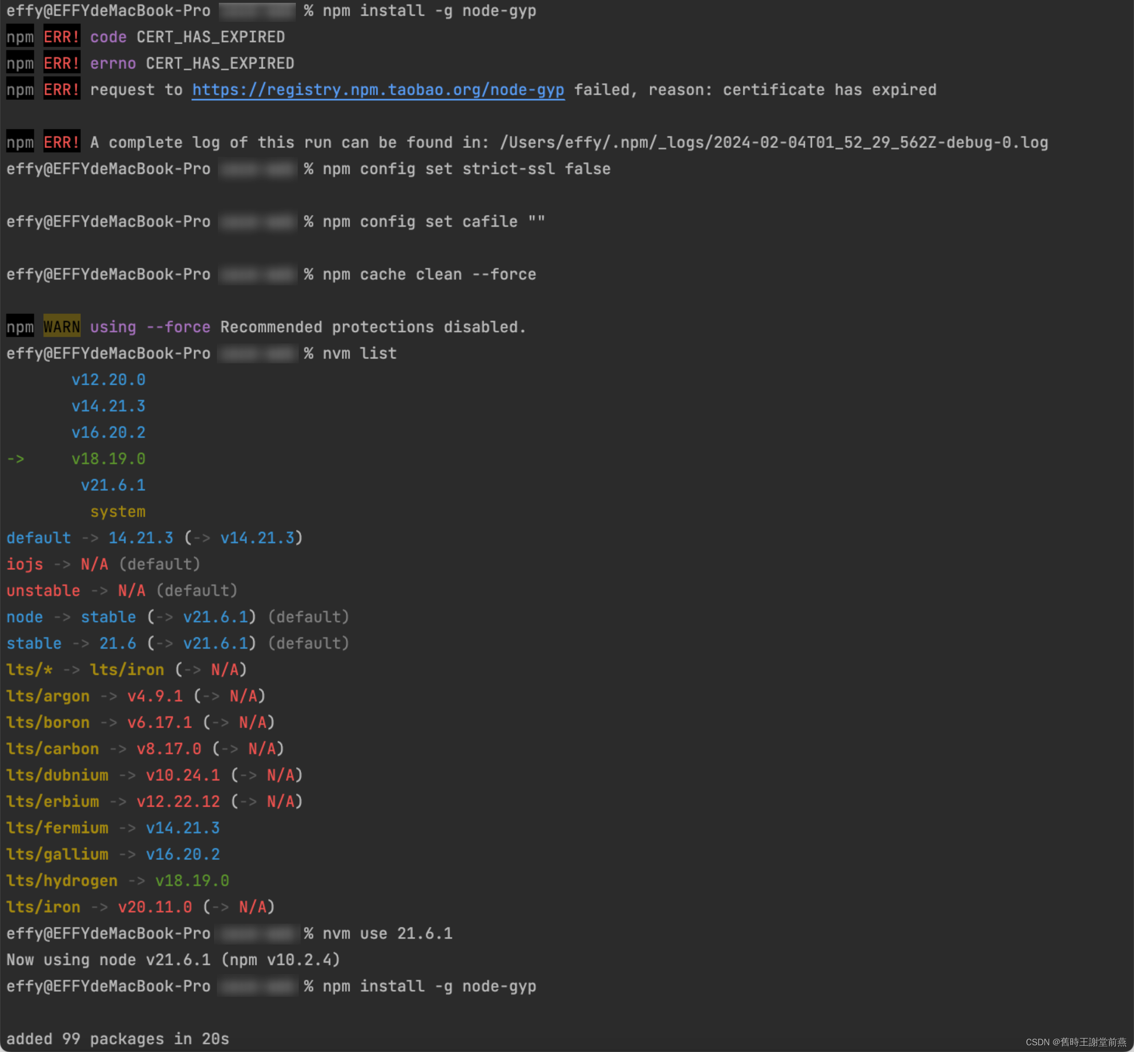Click the 'nvm list' command

tap(359, 353)
